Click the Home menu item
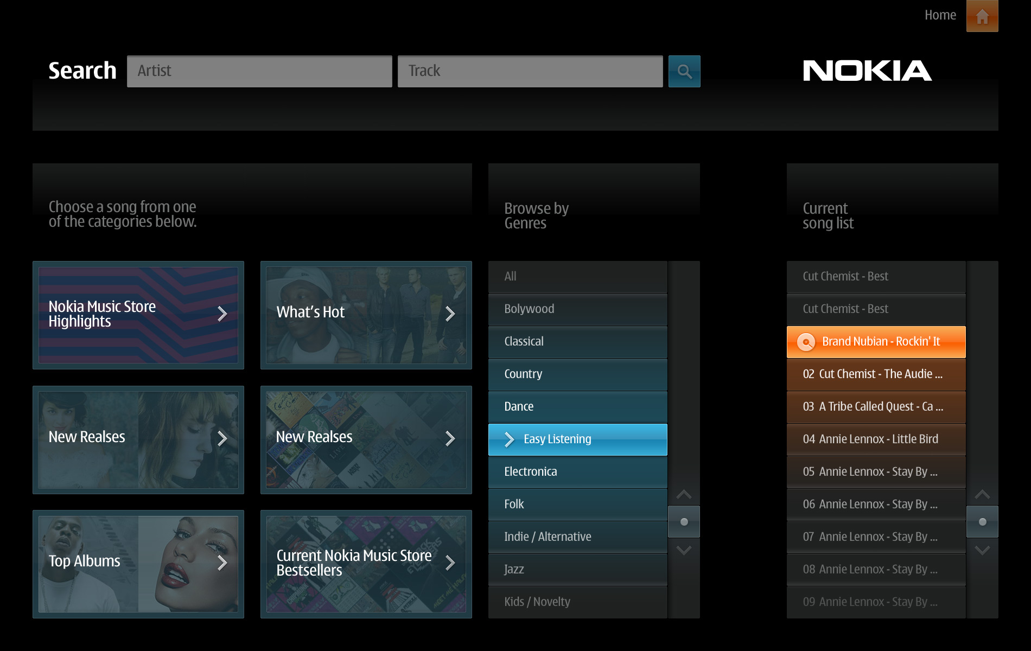 (940, 15)
